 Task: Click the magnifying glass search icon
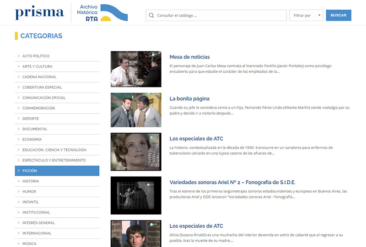[x=151, y=16]
